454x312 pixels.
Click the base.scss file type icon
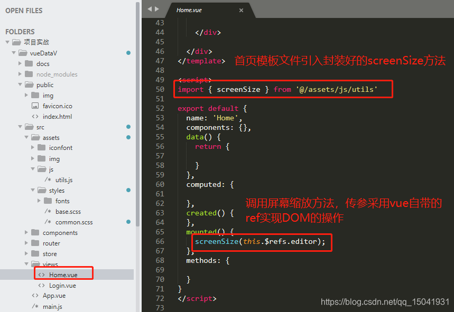(x=48, y=211)
